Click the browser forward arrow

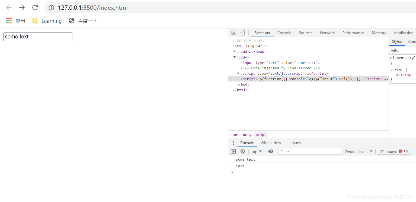click(22, 8)
